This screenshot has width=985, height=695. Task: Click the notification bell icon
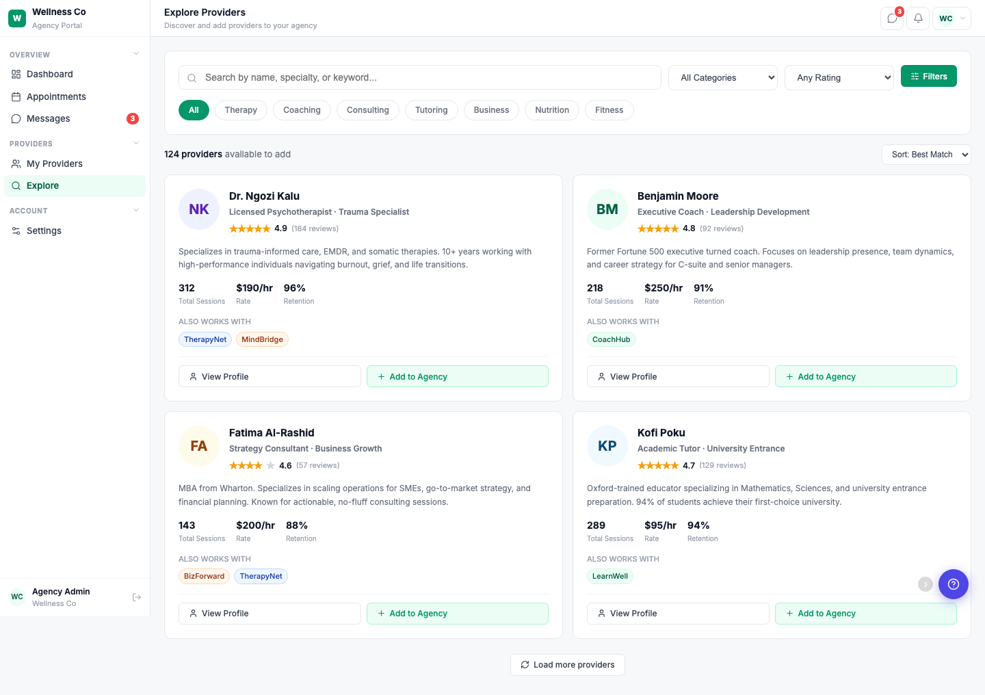tap(917, 18)
